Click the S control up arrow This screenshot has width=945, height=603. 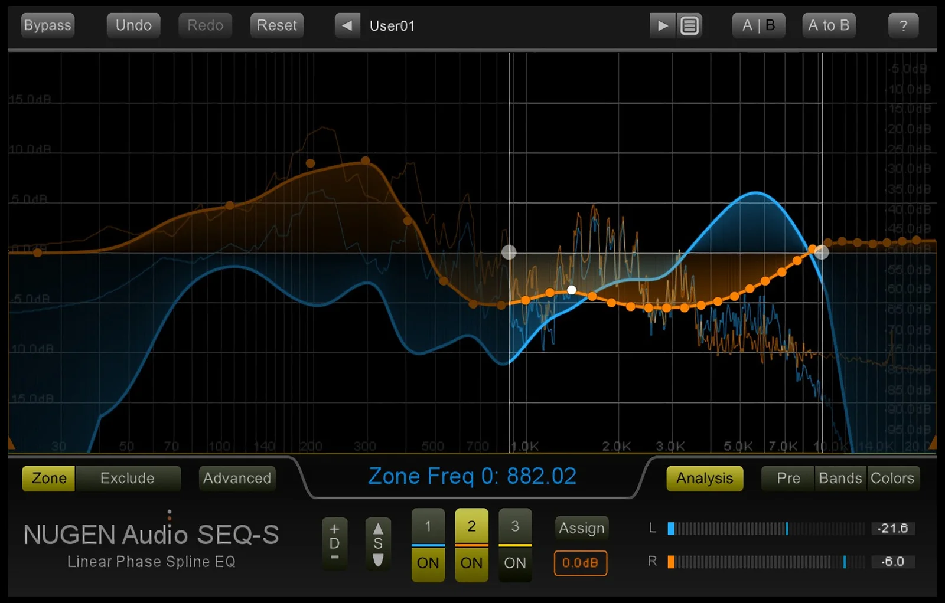[378, 530]
